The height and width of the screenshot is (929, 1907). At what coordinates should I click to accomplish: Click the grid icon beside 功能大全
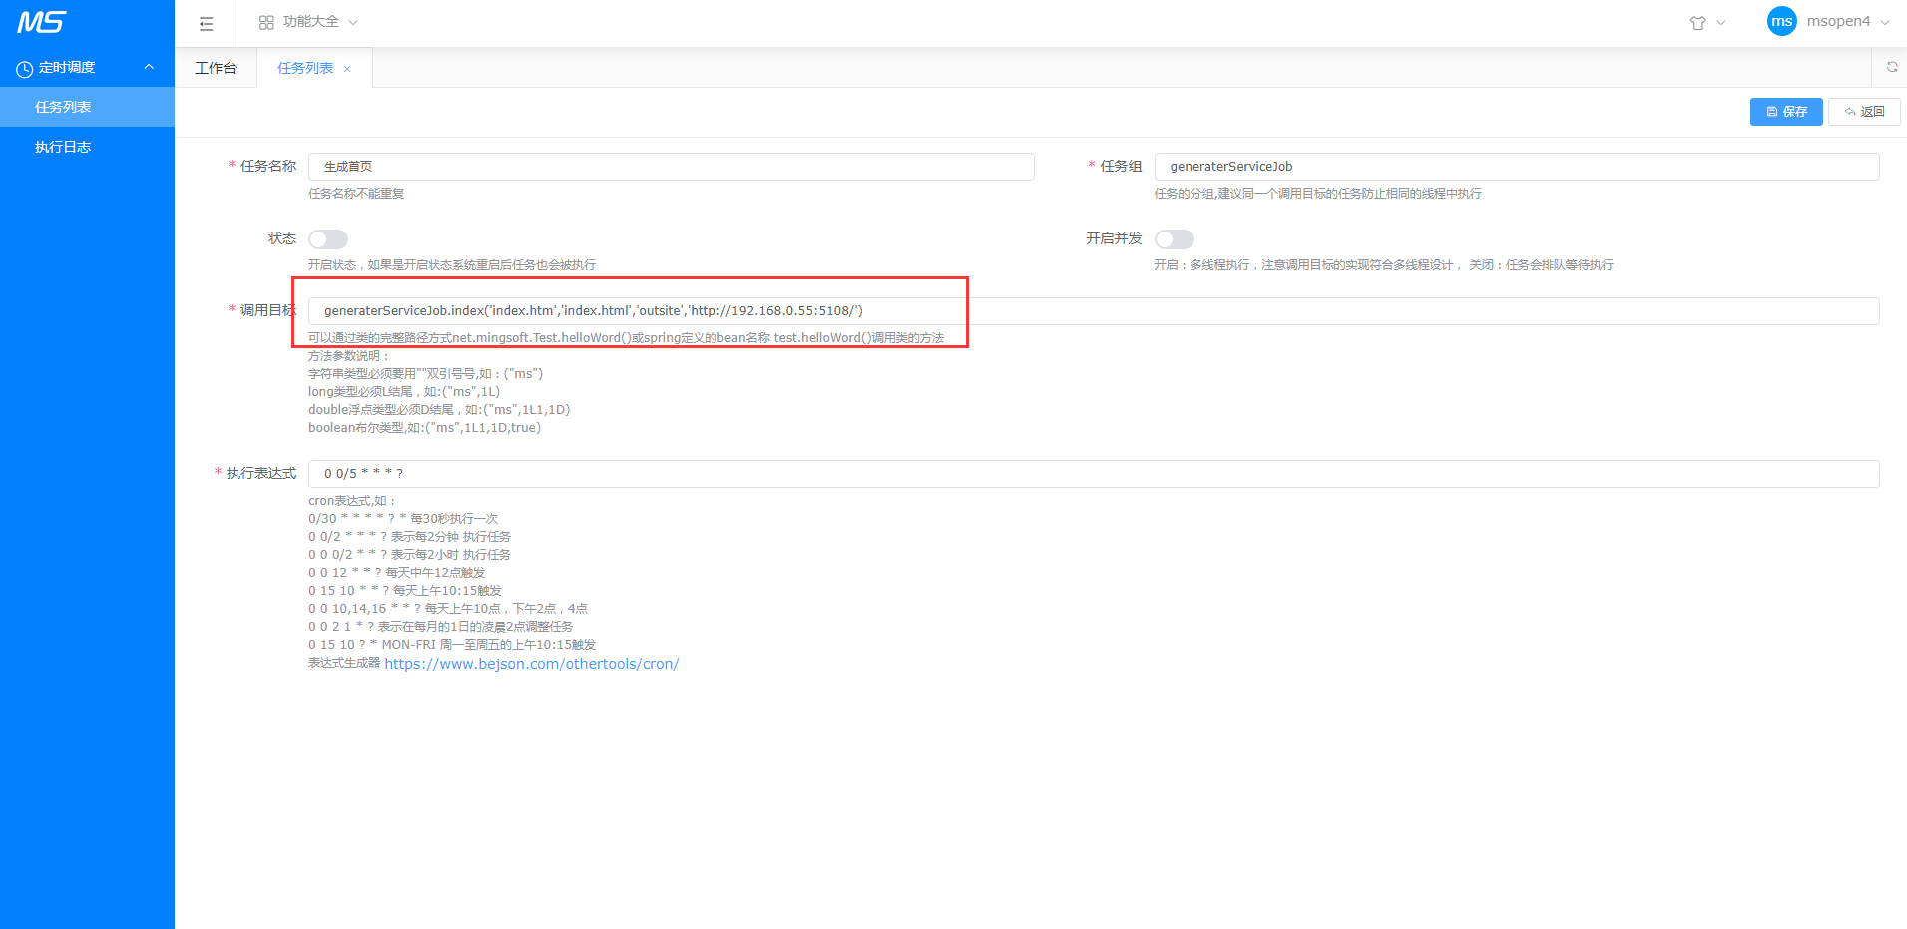266,22
